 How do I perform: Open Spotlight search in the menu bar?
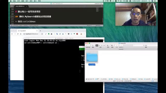pyautogui.click(x=149, y=1)
